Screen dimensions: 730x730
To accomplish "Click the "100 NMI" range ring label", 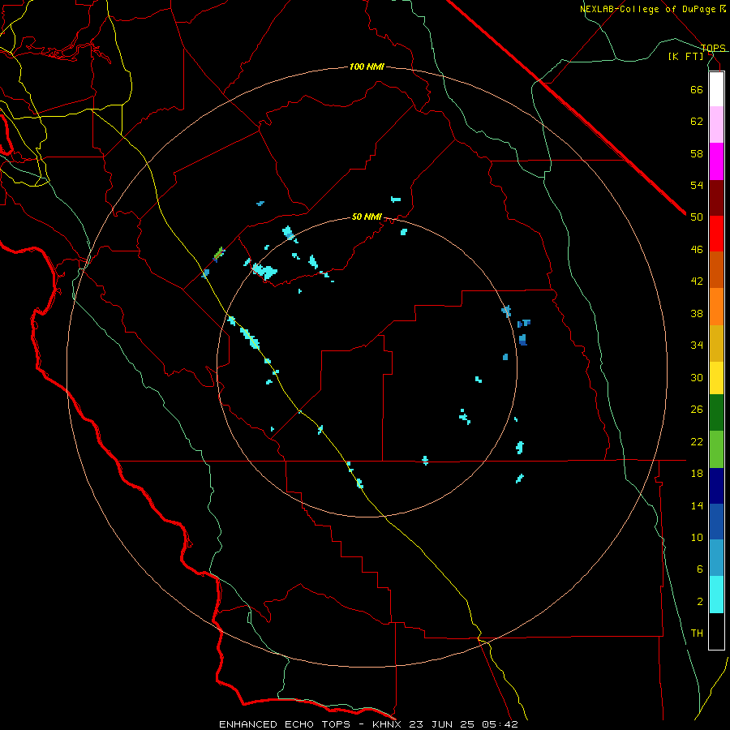I will (x=367, y=67).
